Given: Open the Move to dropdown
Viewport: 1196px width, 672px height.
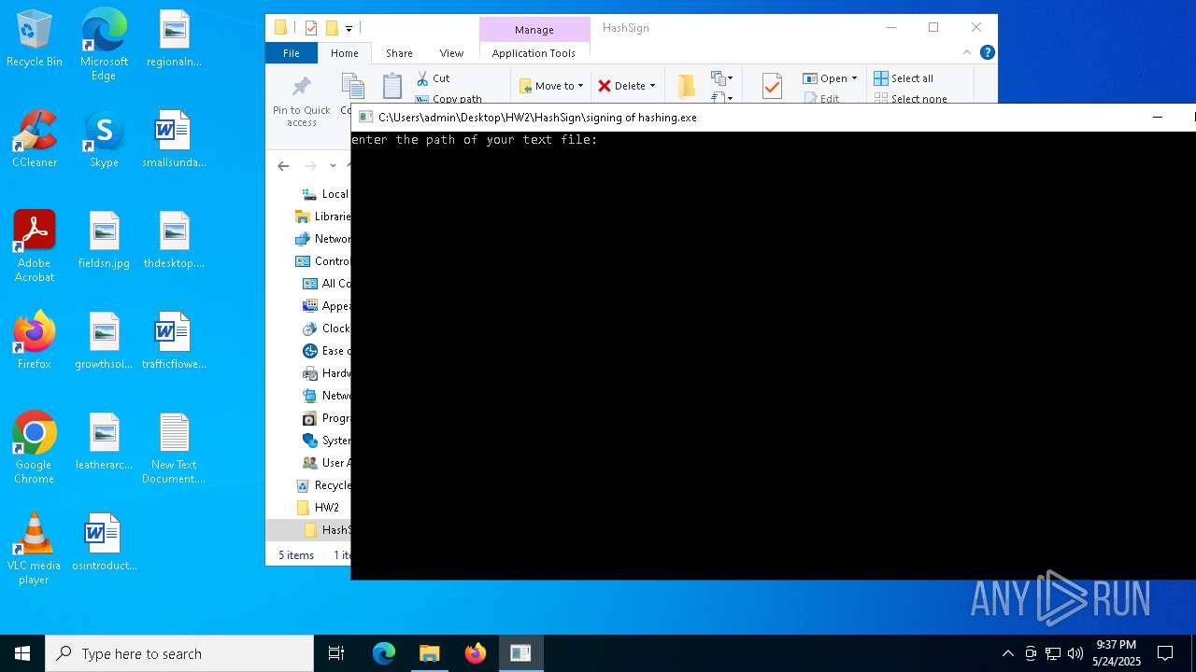Looking at the screenshot, I should 551,86.
